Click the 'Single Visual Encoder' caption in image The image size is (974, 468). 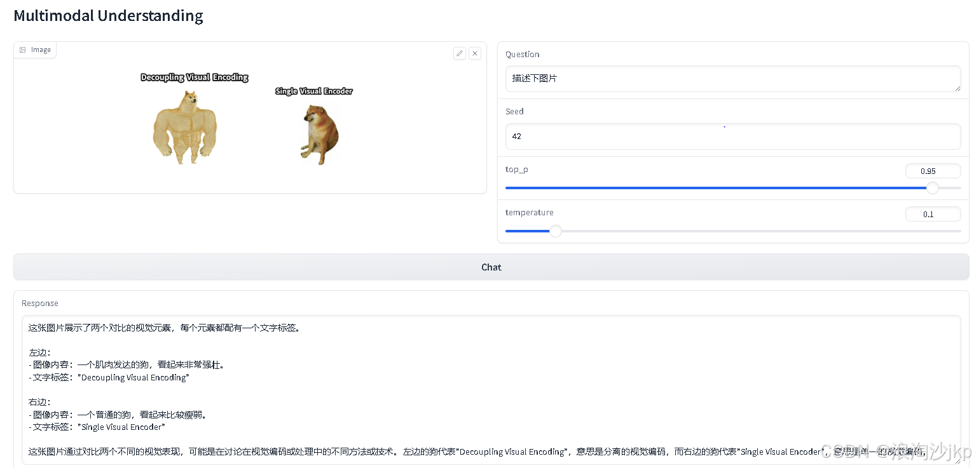(x=313, y=91)
